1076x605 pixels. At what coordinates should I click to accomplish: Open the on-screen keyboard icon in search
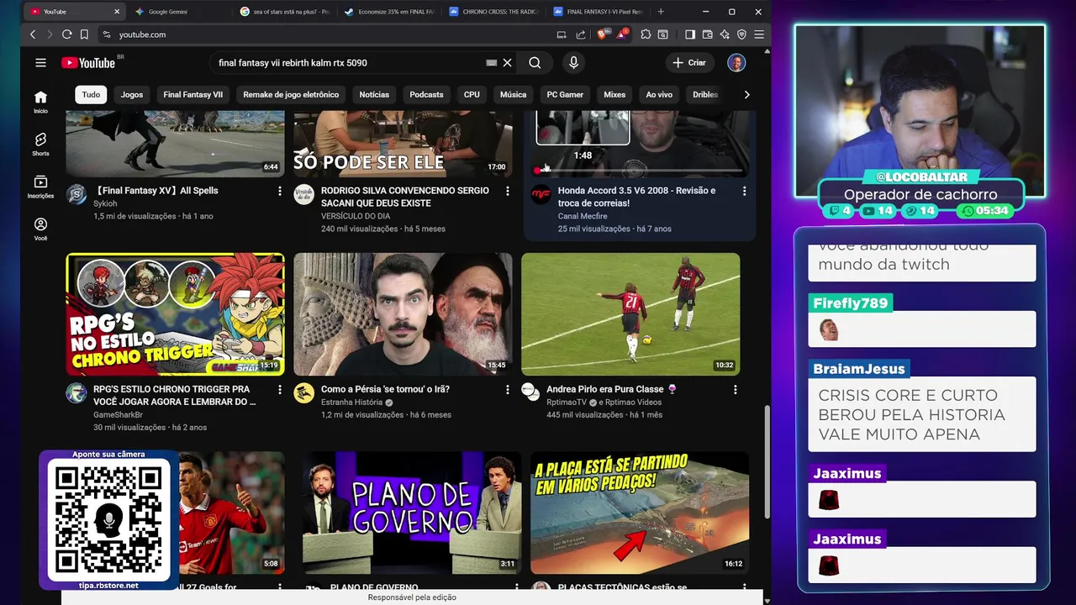pyautogui.click(x=492, y=63)
